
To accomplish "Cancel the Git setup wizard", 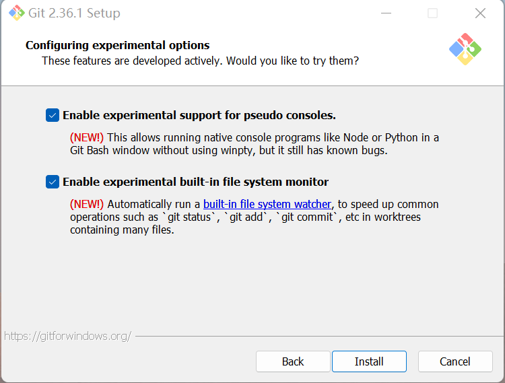I will (455, 361).
